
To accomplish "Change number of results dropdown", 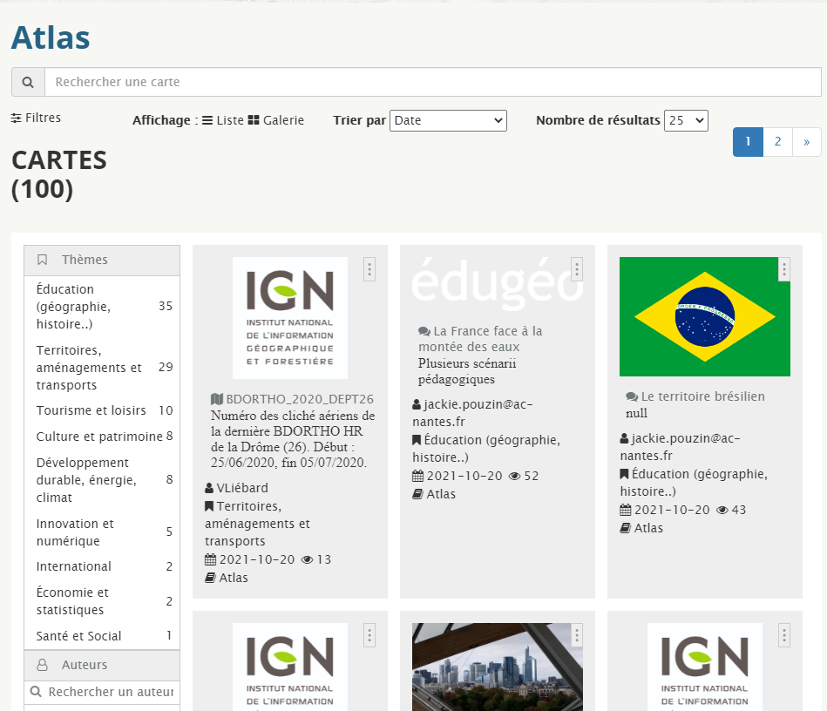I will 686,120.
